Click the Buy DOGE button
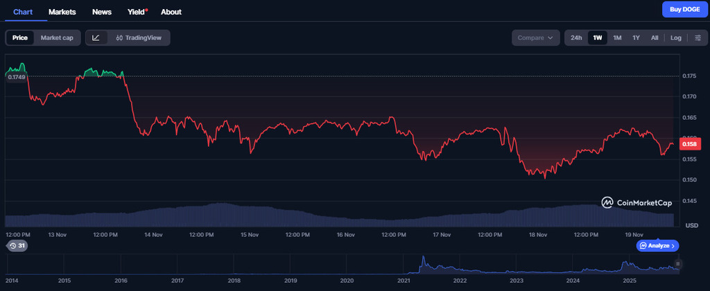Screen dimensions: 710x291 pyautogui.click(x=682, y=9)
